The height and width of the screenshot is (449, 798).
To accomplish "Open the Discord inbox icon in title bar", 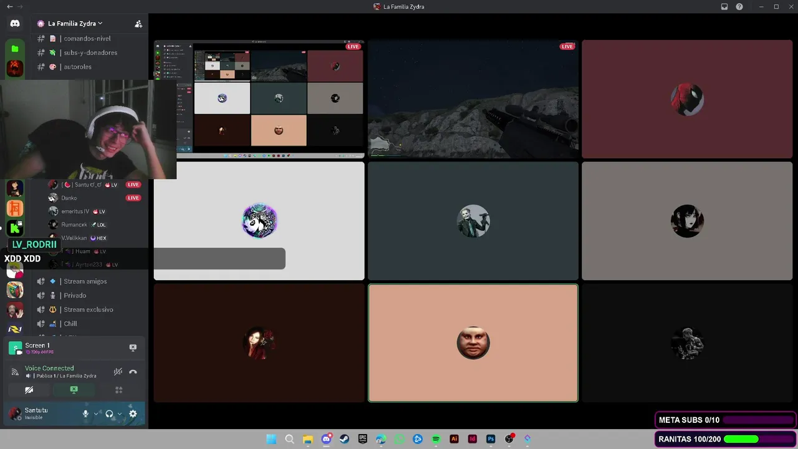I will coord(724,7).
